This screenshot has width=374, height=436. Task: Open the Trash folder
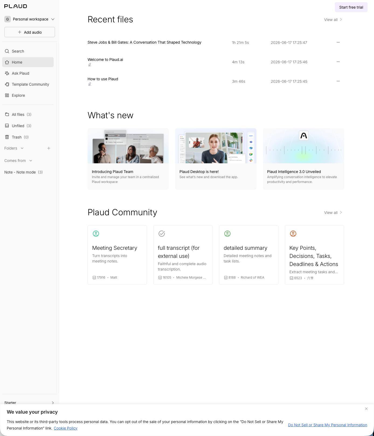pos(28,137)
